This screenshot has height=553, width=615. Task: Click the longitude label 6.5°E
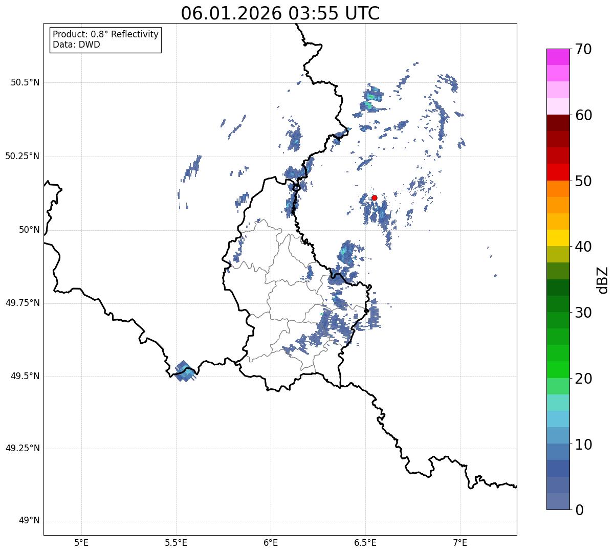click(x=365, y=542)
